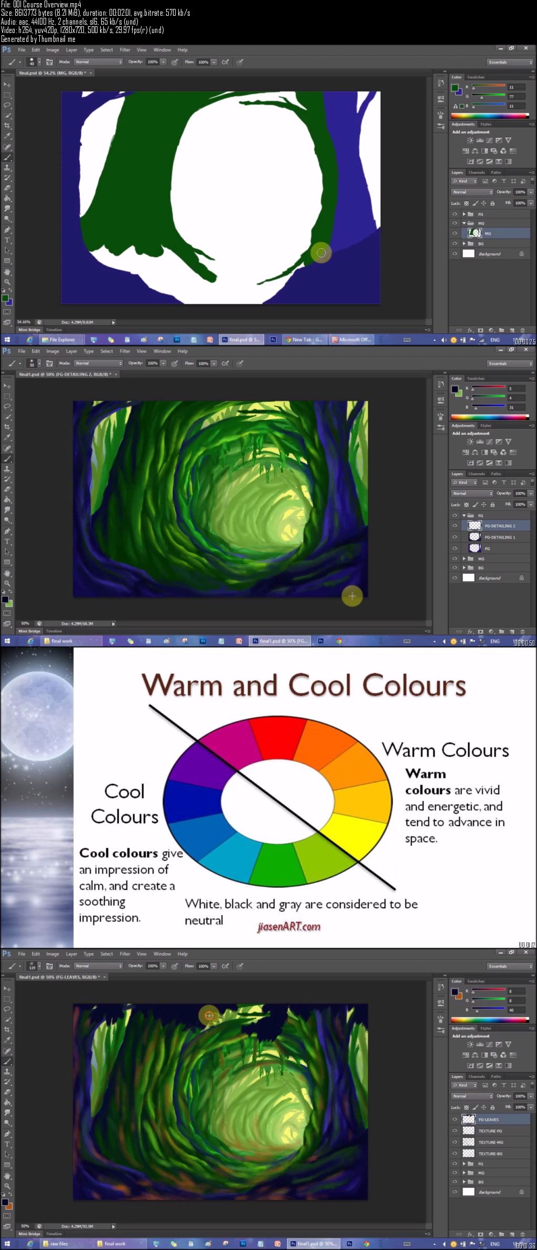
Task: Choose Eyedropper tool in final.psd 54.2% frame
Action: 7,136
